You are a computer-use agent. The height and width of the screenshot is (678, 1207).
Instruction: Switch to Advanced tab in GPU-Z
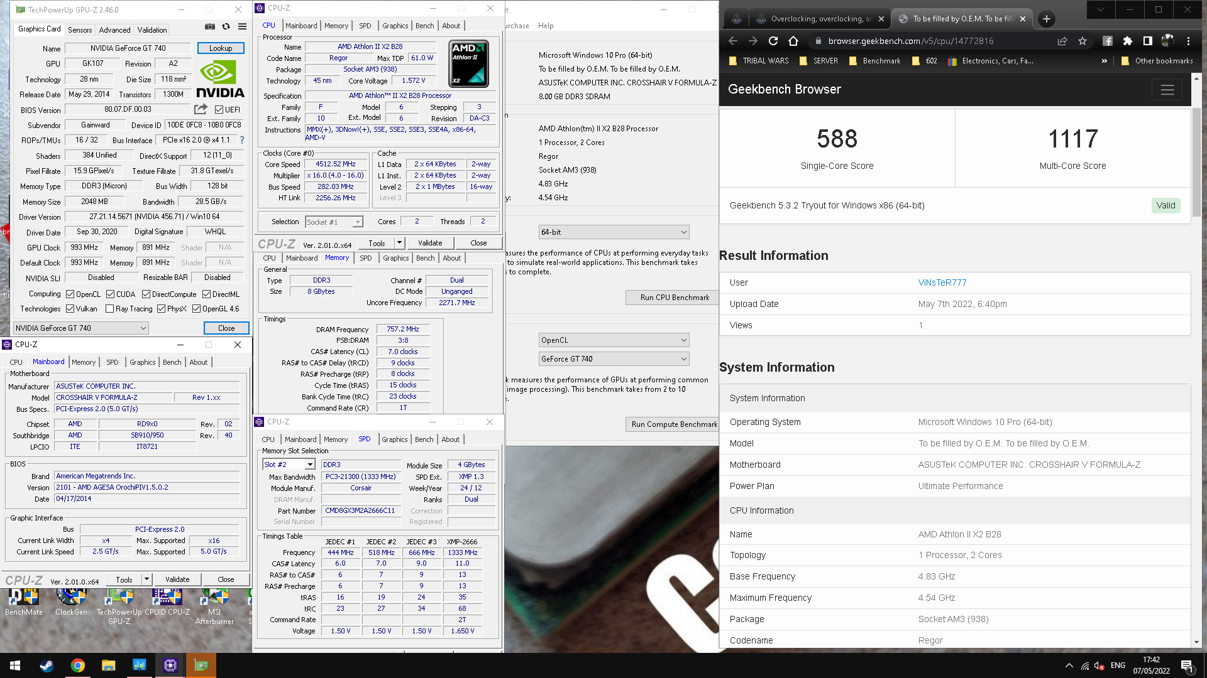pos(114,30)
